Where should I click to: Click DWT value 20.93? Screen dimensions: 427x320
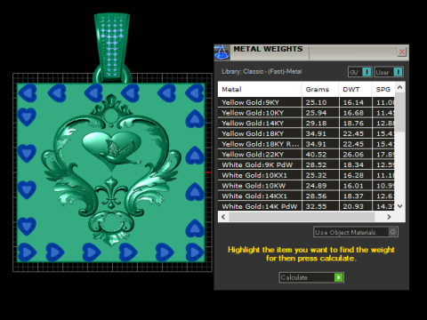353,206
